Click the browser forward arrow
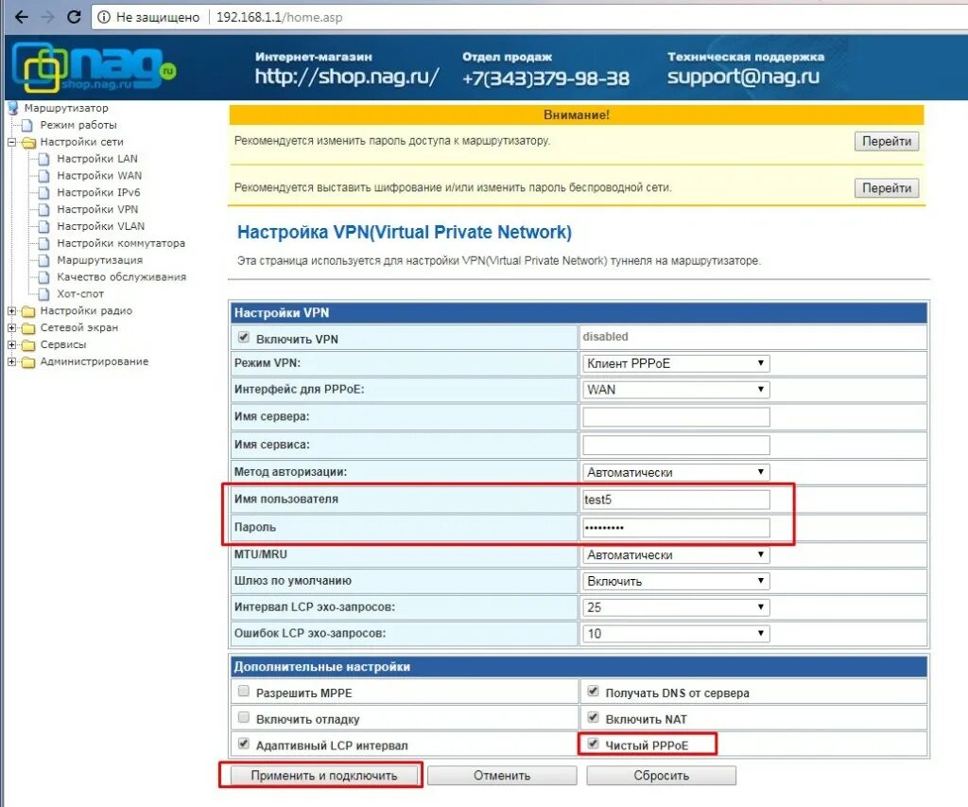The image size is (968, 807). [47, 17]
